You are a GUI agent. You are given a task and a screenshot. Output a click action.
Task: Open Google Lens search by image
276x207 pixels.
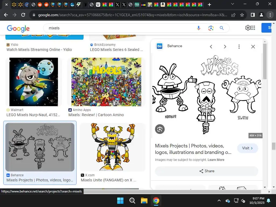tap(211, 28)
